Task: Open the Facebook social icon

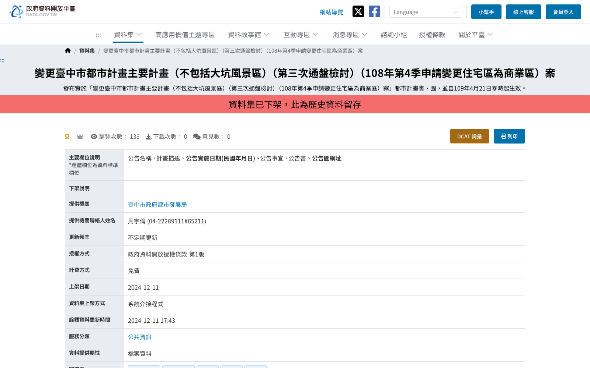Action: click(x=374, y=11)
